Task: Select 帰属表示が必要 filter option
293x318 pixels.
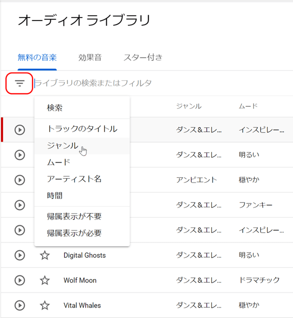Action: tap(74, 233)
